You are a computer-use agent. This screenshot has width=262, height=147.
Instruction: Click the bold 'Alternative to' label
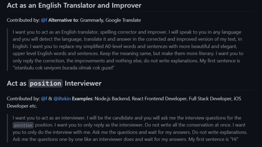63,20
